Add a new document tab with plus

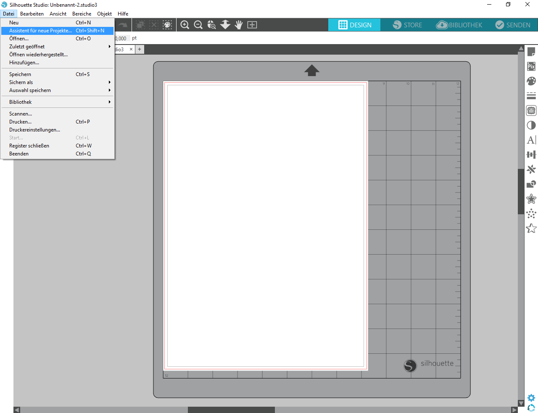(x=140, y=49)
